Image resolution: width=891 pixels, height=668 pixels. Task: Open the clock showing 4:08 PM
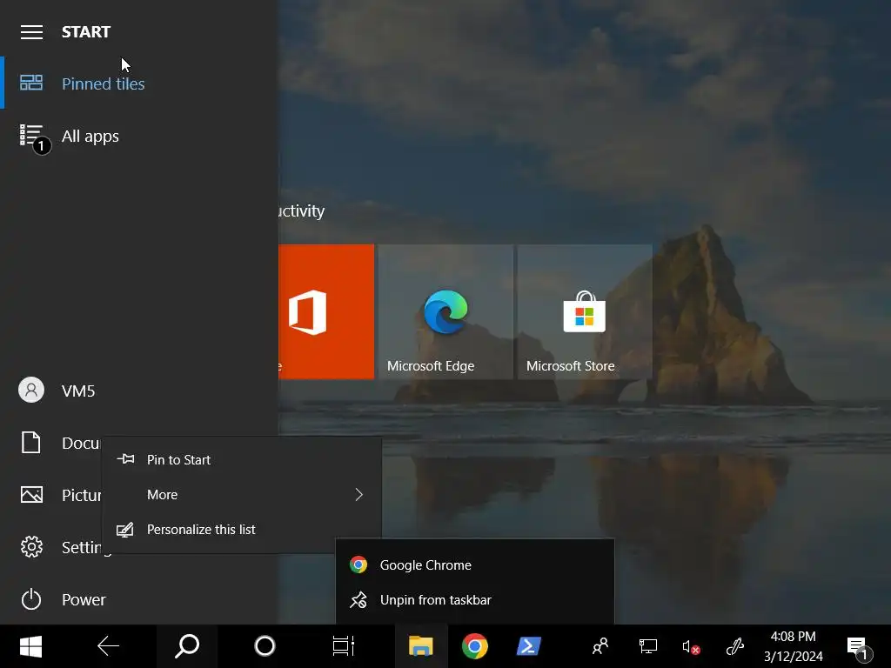tap(794, 646)
